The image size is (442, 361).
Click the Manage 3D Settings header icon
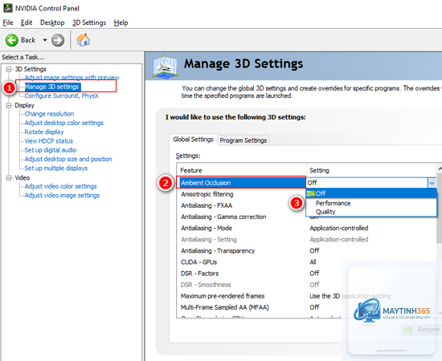[165, 66]
